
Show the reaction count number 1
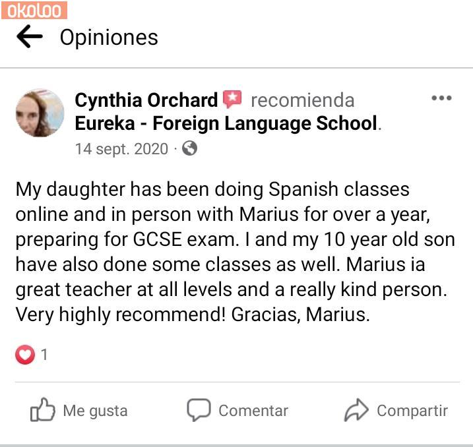coord(44,355)
